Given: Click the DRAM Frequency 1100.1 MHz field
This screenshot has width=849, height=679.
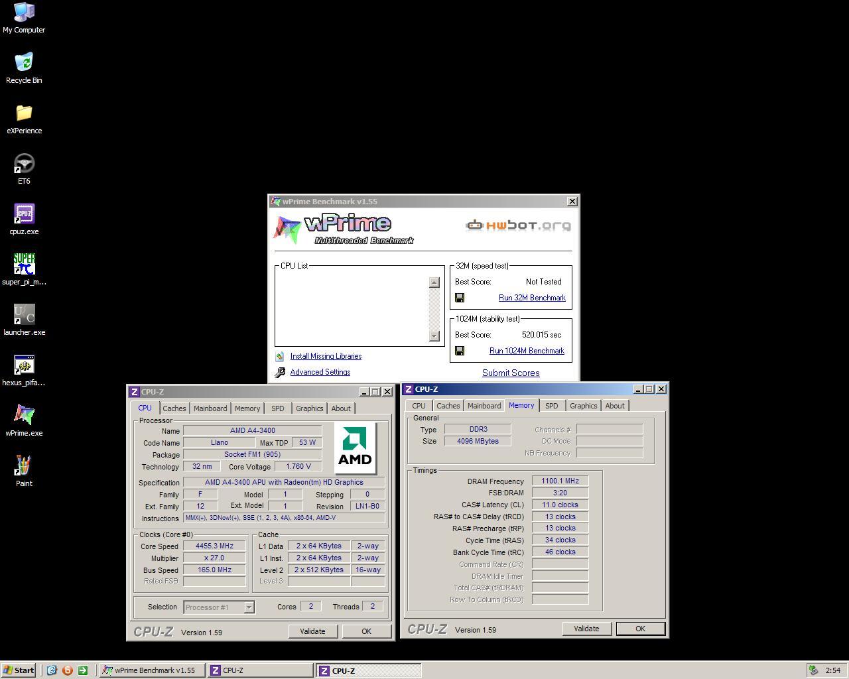Looking at the screenshot, I should (x=560, y=481).
